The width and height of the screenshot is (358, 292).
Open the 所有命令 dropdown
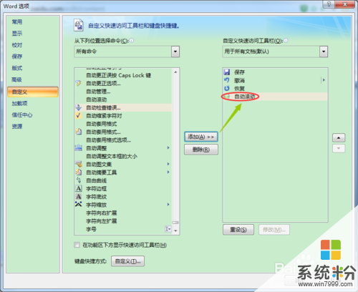[175, 52]
